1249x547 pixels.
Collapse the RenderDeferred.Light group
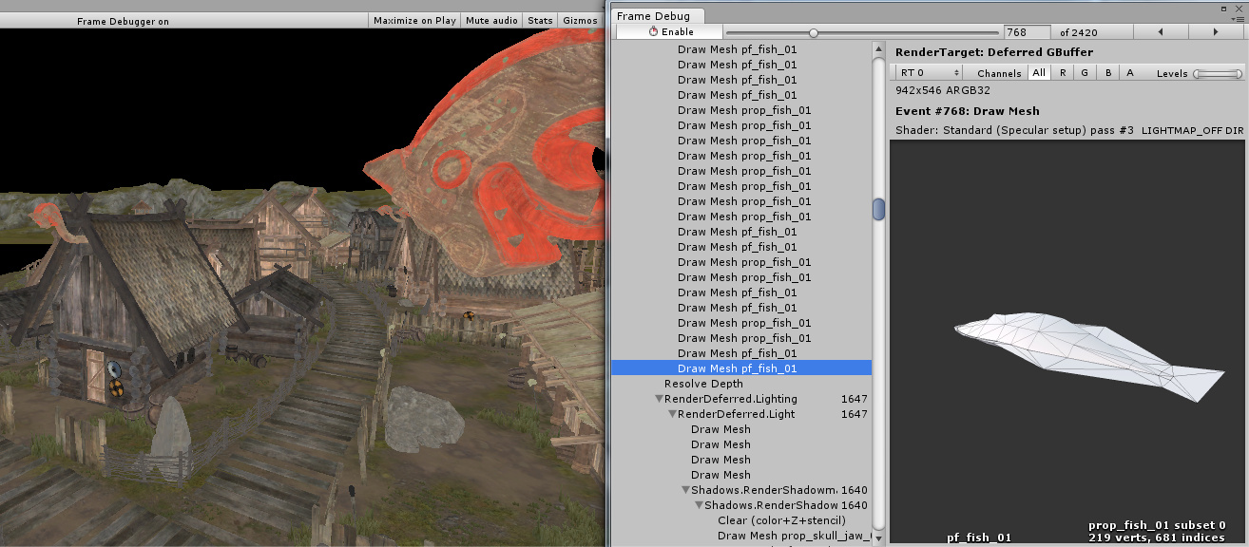tap(672, 414)
